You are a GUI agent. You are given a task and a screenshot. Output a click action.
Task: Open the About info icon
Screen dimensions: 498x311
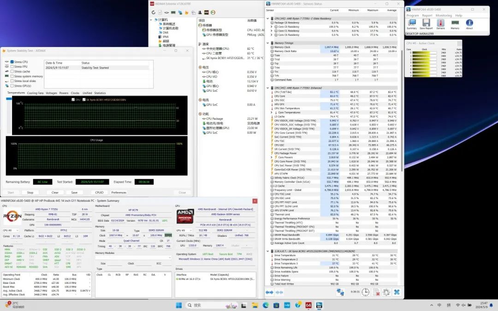[469, 23]
